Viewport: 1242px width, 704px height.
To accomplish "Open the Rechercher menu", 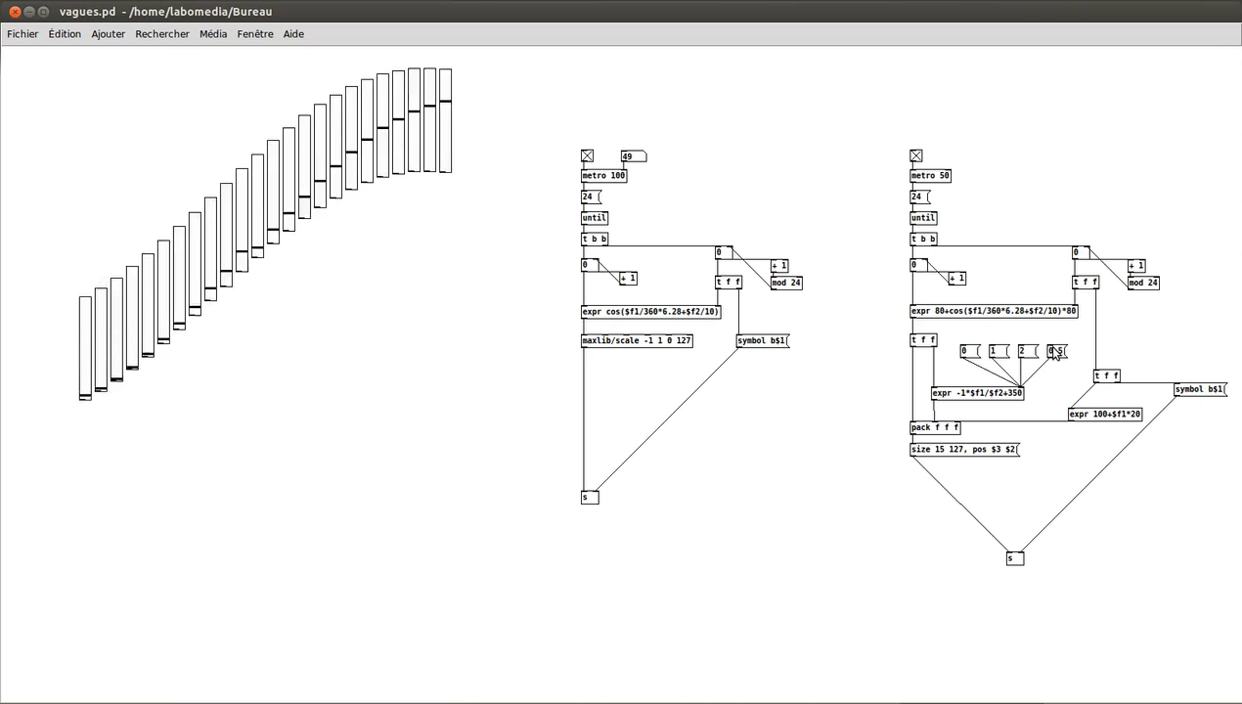I will [162, 34].
